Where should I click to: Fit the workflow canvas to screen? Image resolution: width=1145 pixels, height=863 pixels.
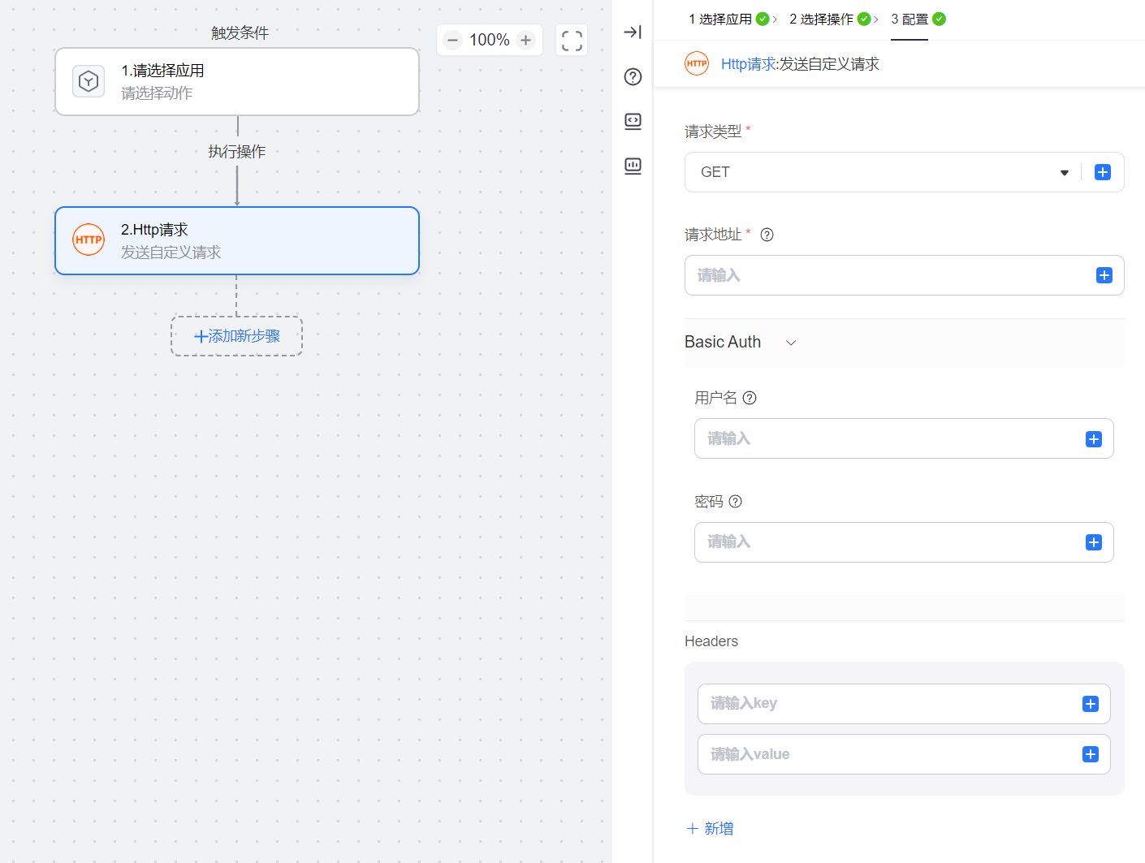click(572, 41)
